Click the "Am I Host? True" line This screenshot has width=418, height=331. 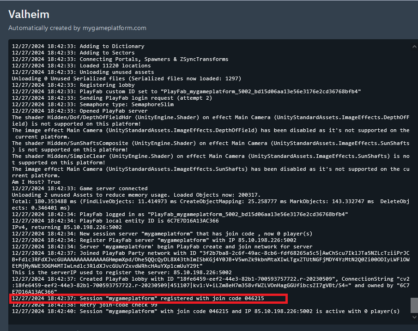[36, 182]
